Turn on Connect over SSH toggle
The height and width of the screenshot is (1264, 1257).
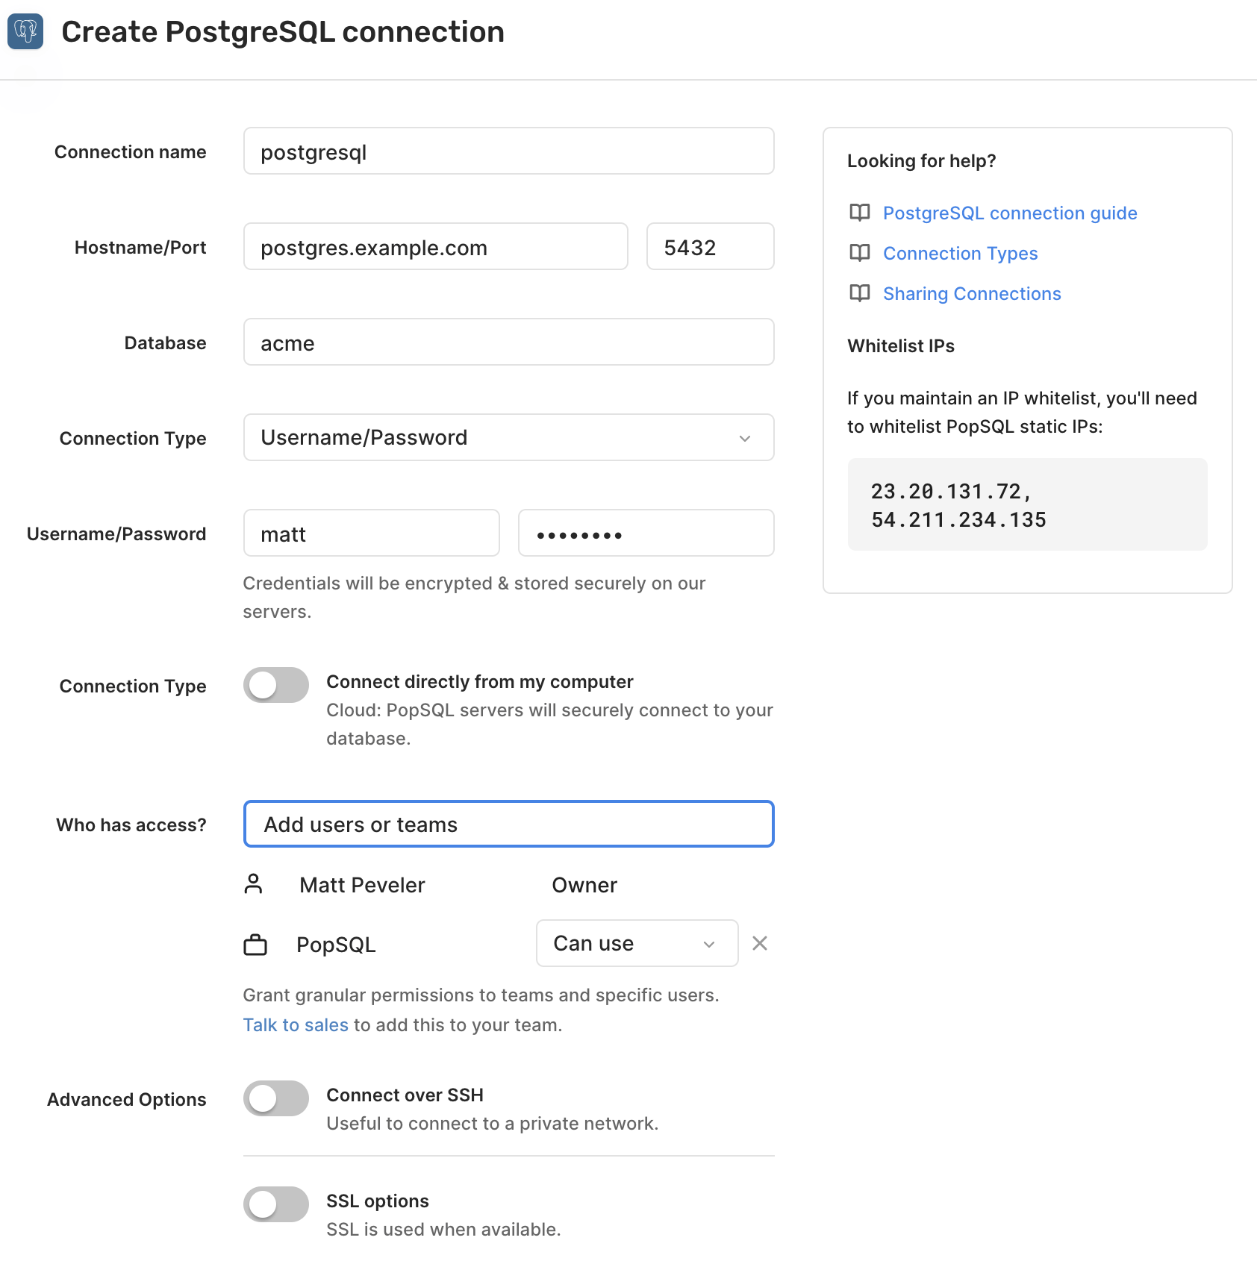pos(276,1098)
